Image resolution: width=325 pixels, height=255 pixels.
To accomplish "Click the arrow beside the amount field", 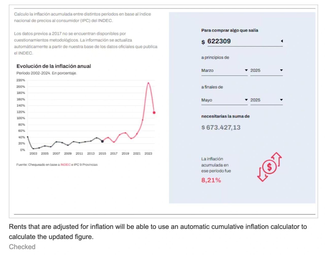I will [x=282, y=41].
